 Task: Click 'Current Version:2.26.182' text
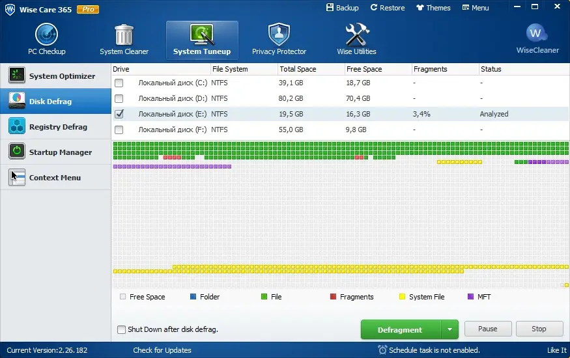pyautogui.click(x=47, y=350)
